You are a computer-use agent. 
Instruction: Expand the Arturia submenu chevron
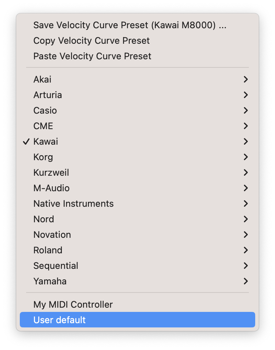point(246,95)
